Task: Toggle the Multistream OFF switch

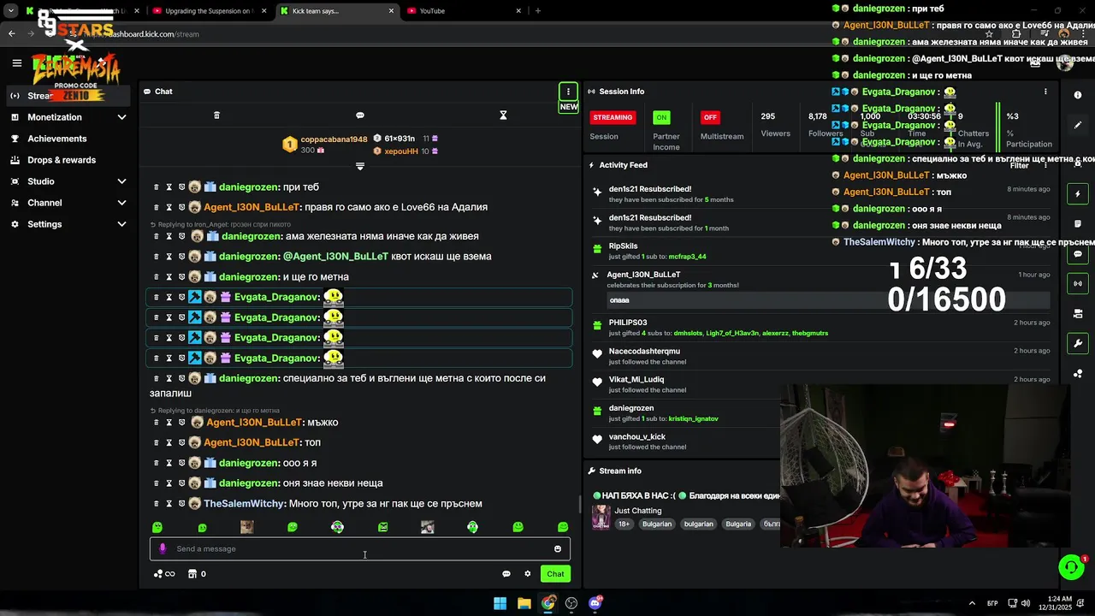Action: (709, 117)
